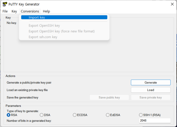Click Export OpenSSH key (force new file format)
Image resolution: width=177 pixels, height=127 pixels.
64,31
